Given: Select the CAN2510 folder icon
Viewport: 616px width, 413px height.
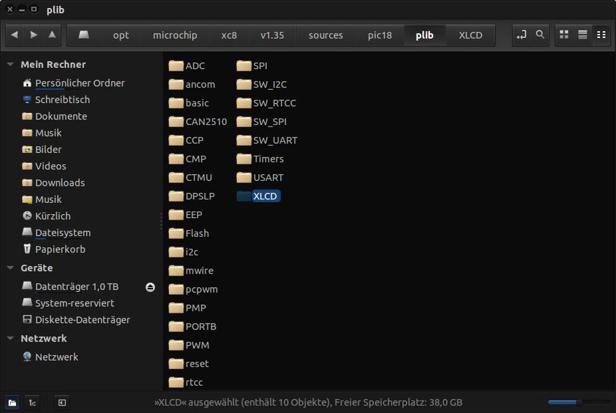Looking at the screenshot, I should [x=176, y=122].
